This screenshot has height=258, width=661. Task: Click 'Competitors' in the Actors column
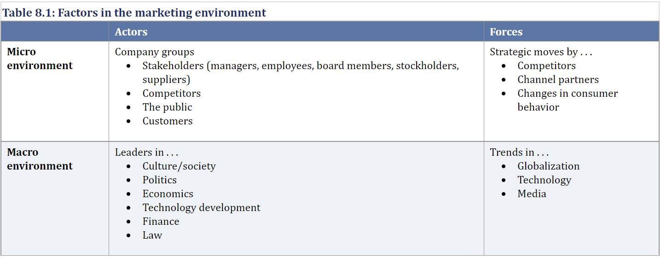tap(172, 94)
